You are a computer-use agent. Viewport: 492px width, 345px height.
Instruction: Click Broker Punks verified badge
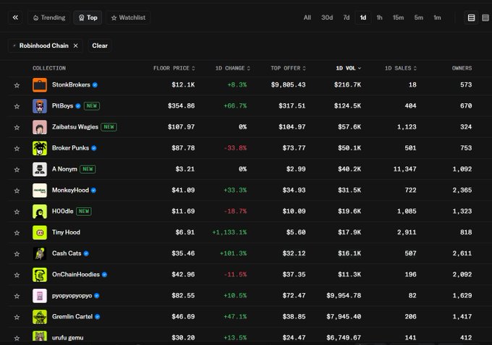click(94, 148)
